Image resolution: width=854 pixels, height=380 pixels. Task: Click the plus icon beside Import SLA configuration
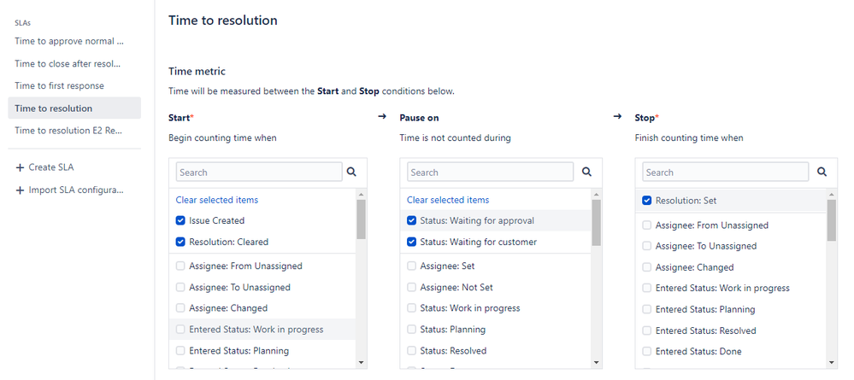coord(21,190)
